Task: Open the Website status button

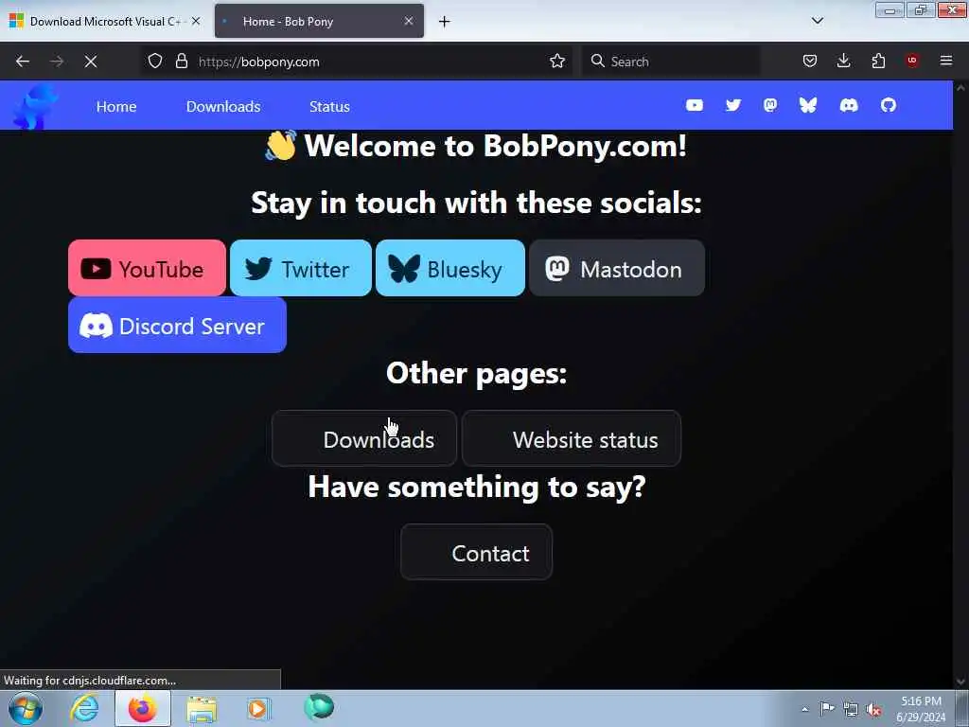Action: (572, 439)
